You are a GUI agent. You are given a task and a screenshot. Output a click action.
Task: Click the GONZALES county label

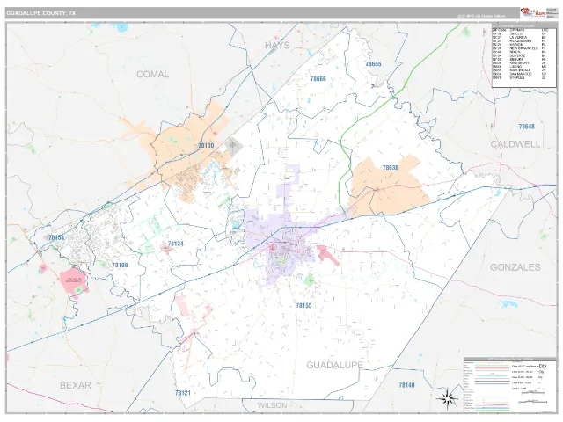point(515,267)
